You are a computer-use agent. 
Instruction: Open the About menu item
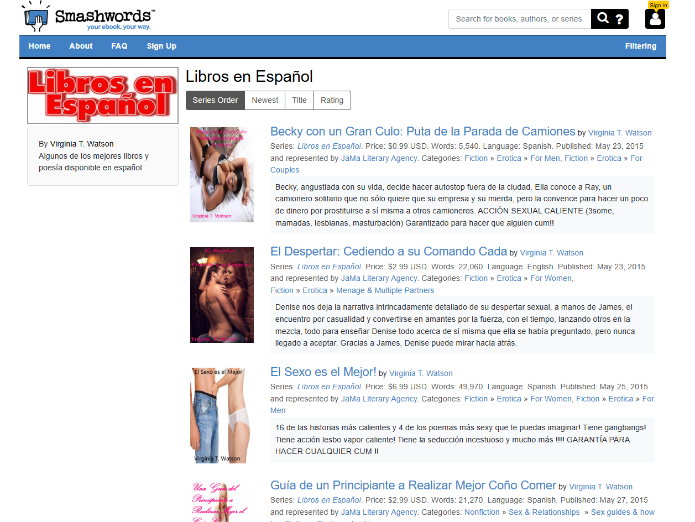81,46
